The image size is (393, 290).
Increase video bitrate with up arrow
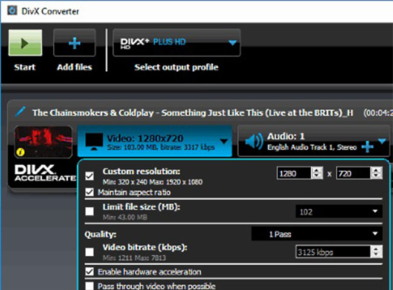click(377, 249)
